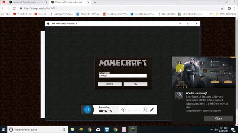Image resolution: width=238 pixels, height=133 pixels.
Task: Click the taskbar search box
Action: [38, 130]
